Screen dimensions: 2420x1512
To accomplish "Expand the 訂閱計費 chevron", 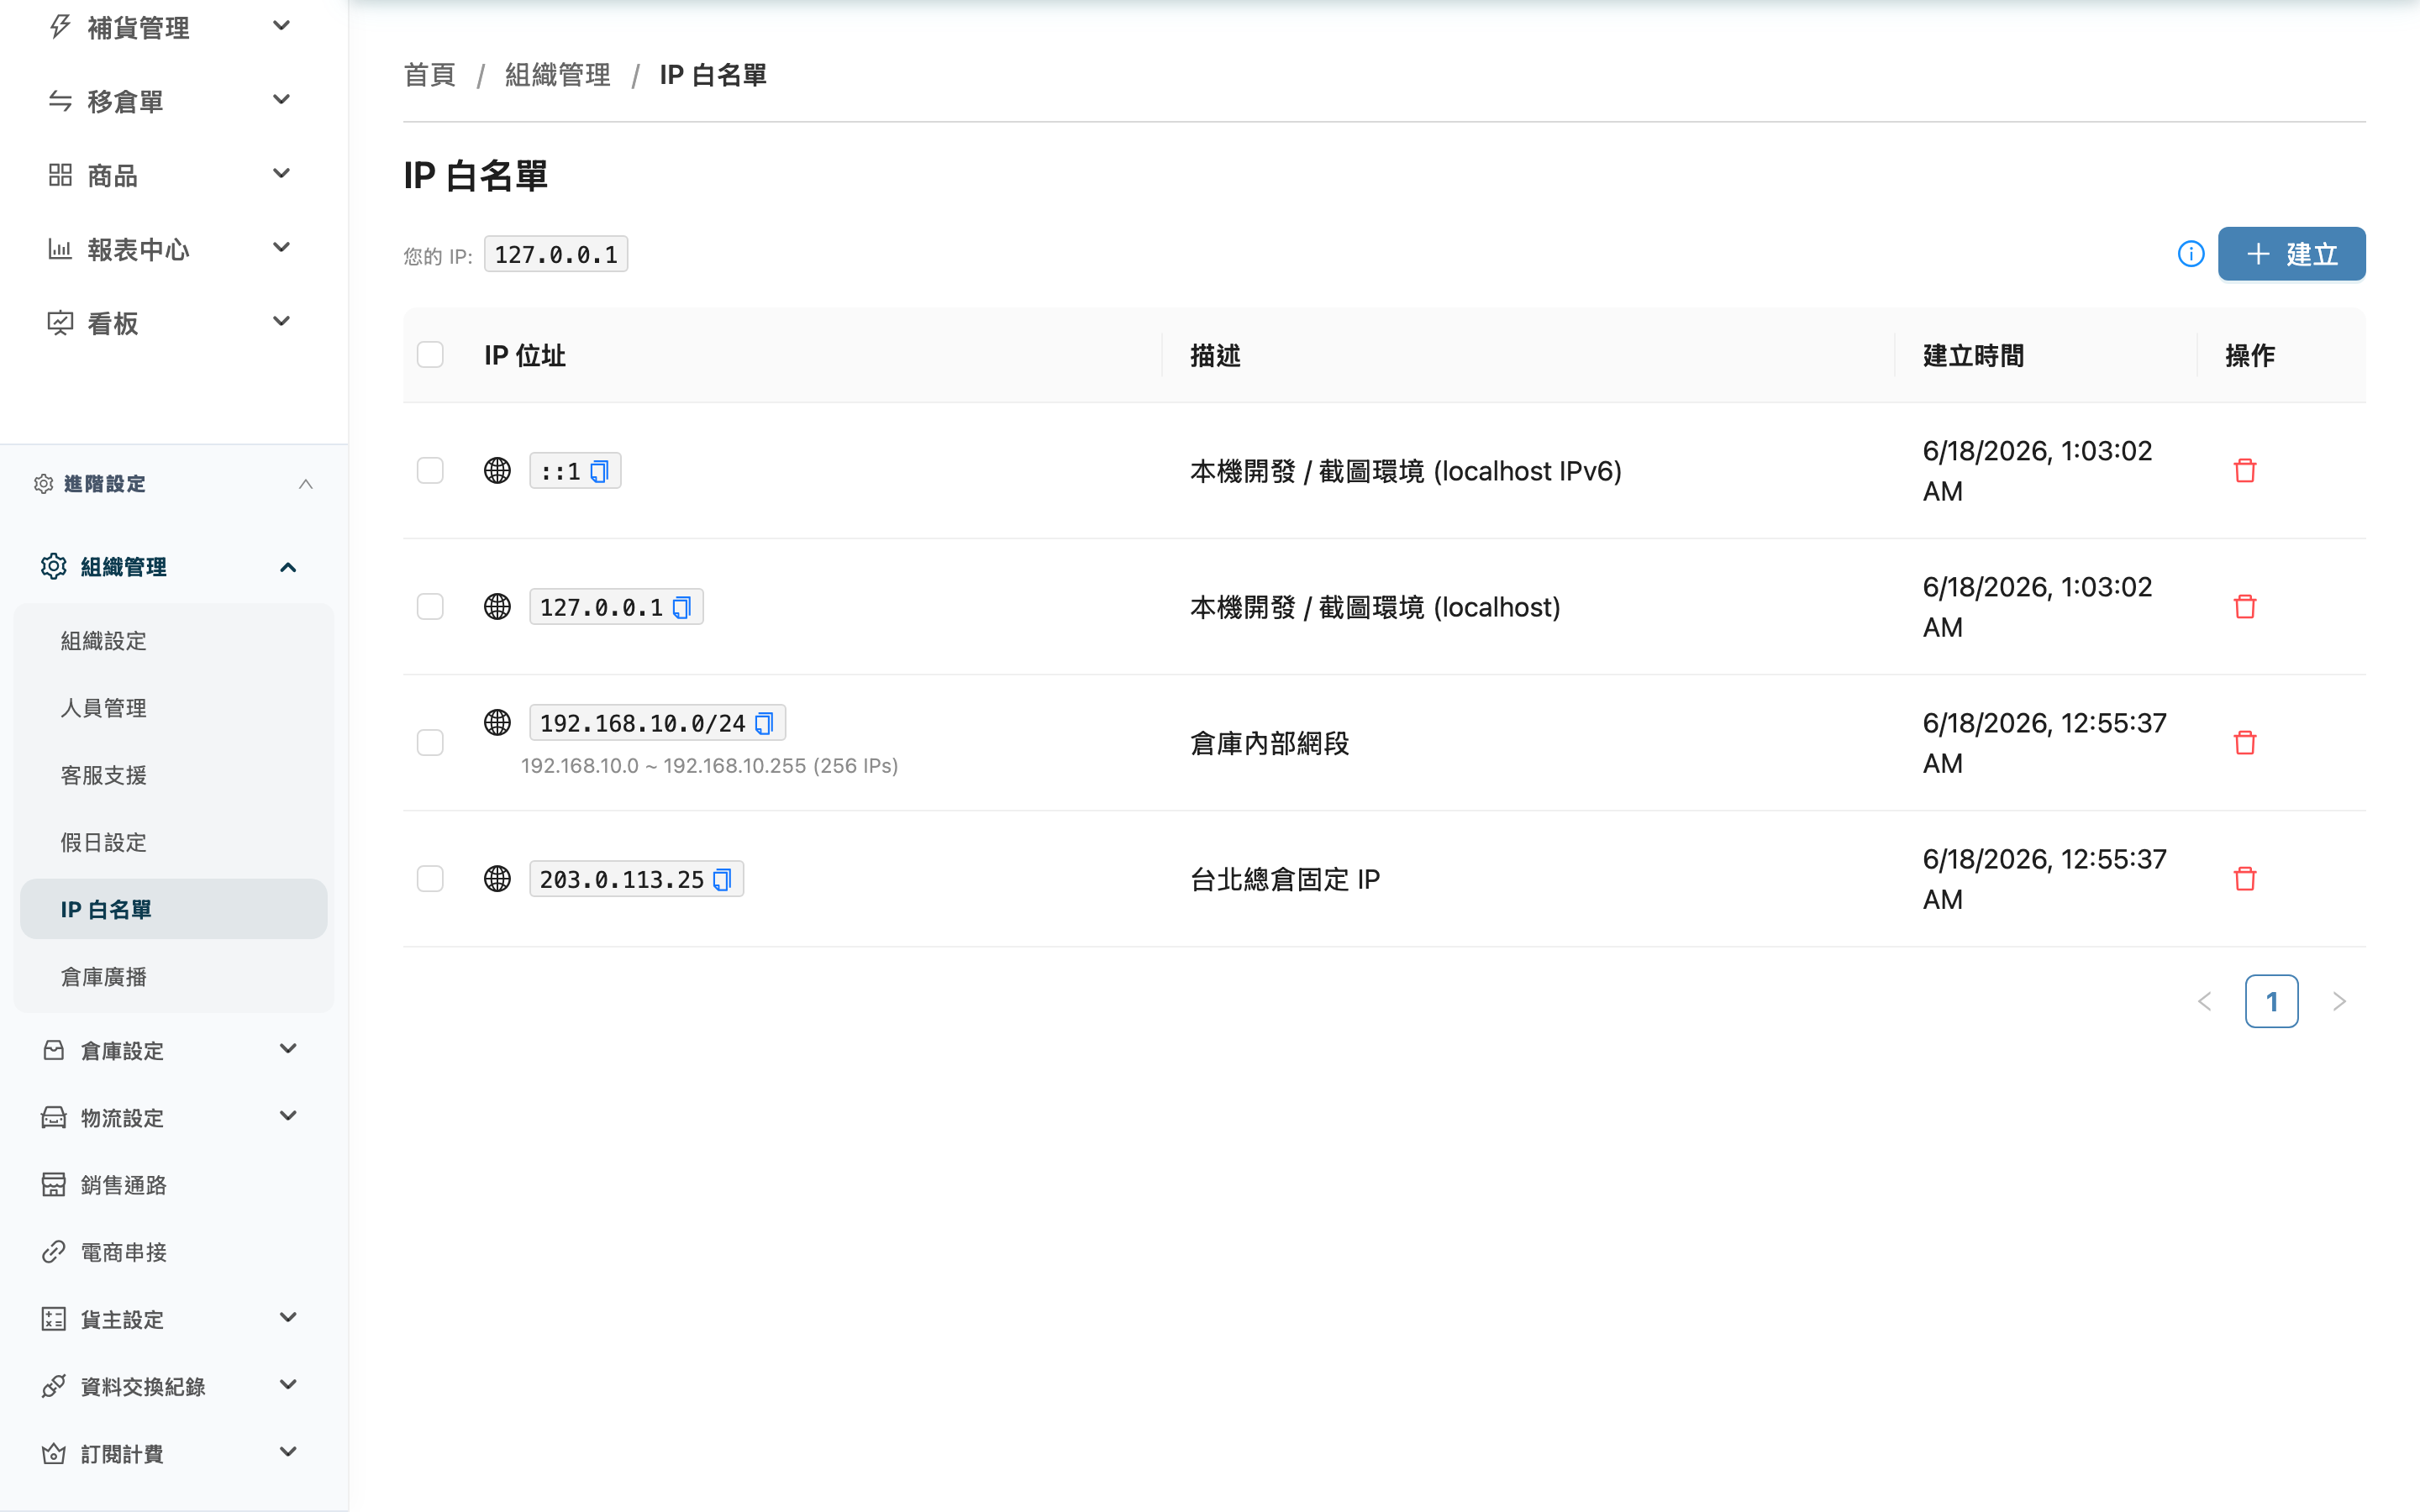I will click(288, 1452).
